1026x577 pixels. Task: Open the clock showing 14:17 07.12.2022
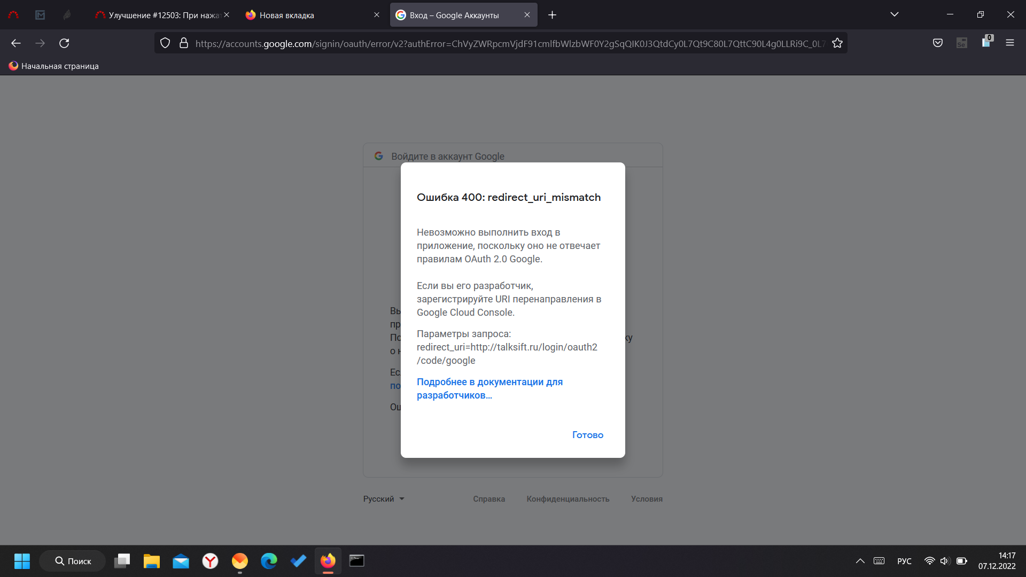997,561
